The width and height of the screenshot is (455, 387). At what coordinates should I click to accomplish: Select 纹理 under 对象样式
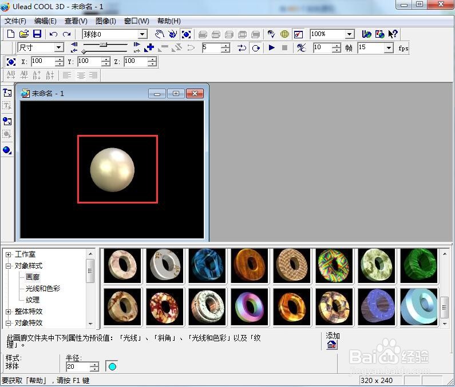tap(33, 300)
